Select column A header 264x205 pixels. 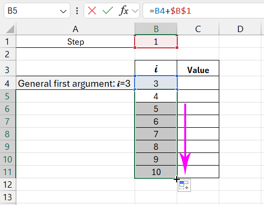click(x=75, y=29)
